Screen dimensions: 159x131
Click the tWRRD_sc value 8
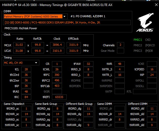pyautogui.click(x=26, y=119)
